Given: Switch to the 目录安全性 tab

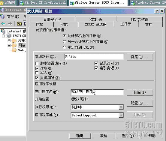Looking at the screenshot, I should [52, 19].
